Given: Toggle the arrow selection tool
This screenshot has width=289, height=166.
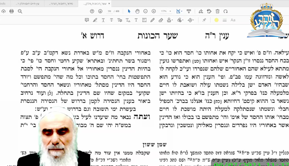Looking at the screenshot, I should pyautogui.click(x=129, y=11).
